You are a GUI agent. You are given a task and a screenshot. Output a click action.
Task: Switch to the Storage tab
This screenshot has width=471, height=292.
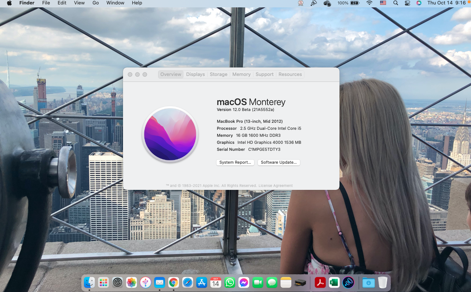pos(219,74)
